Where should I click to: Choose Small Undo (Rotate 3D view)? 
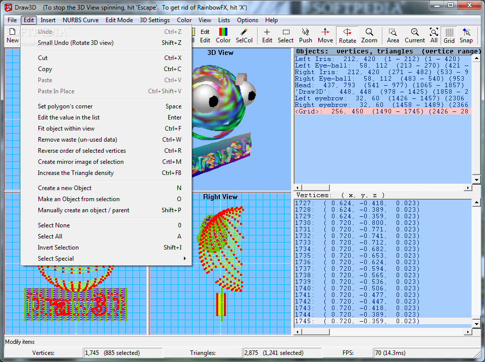(x=106, y=43)
